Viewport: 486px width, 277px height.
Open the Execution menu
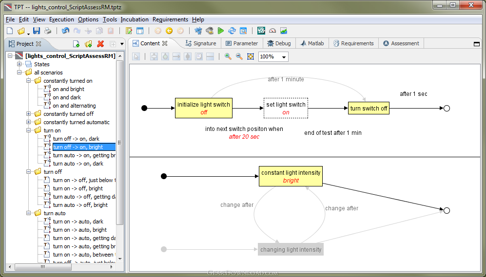(x=61, y=19)
